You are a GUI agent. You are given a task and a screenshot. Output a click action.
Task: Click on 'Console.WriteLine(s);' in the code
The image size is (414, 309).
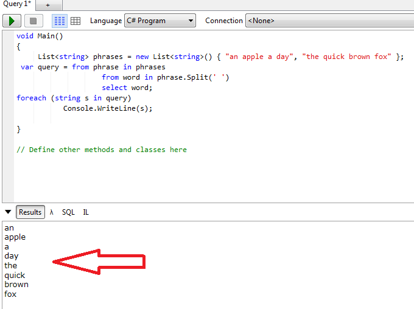pyautogui.click(x=108, y=108)
